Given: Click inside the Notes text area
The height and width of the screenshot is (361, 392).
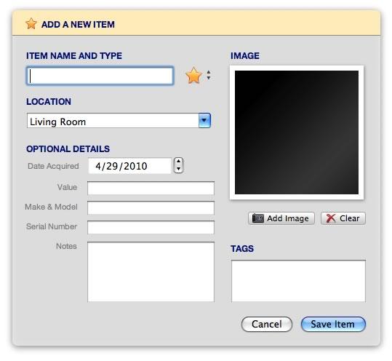Looking at the screenshot, I should [151, 271].
